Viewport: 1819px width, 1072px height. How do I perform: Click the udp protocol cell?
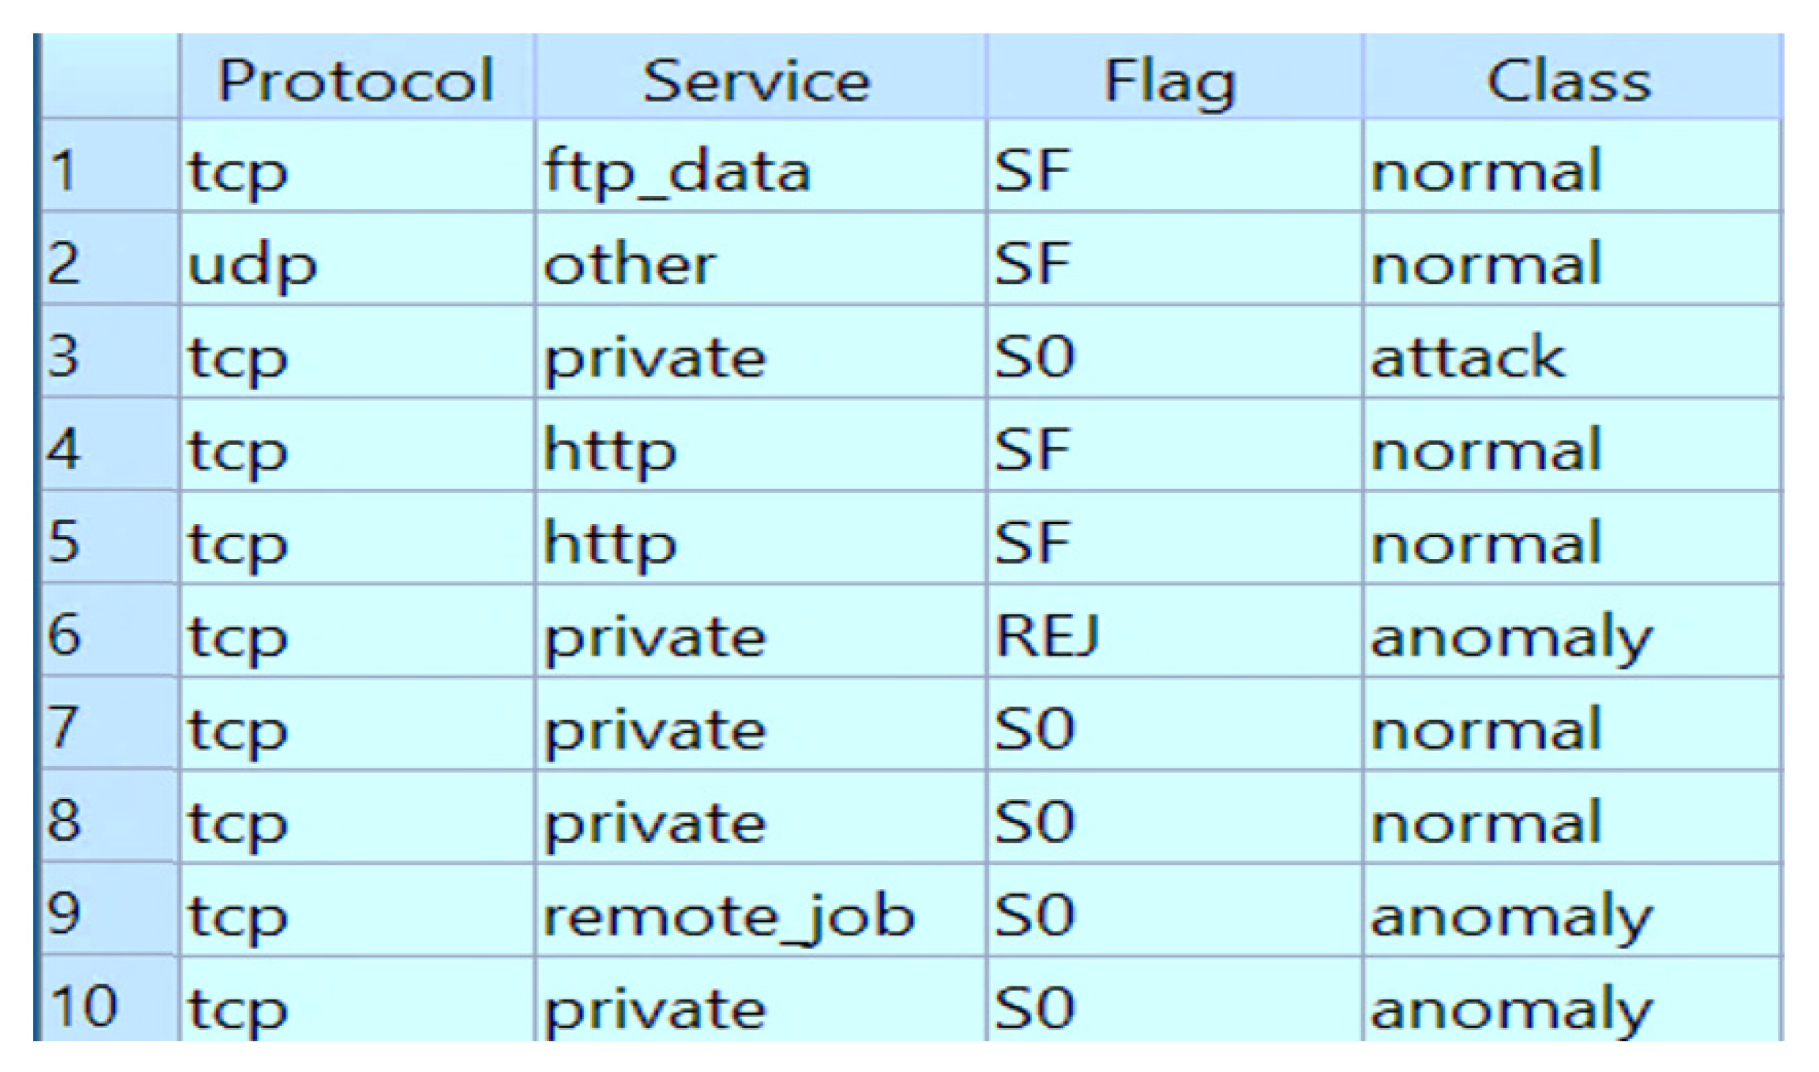pos(253,263)
